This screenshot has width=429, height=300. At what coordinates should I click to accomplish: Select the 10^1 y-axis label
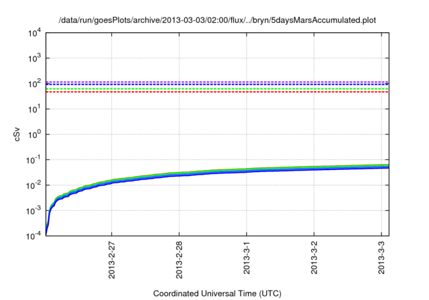(35, 108)
